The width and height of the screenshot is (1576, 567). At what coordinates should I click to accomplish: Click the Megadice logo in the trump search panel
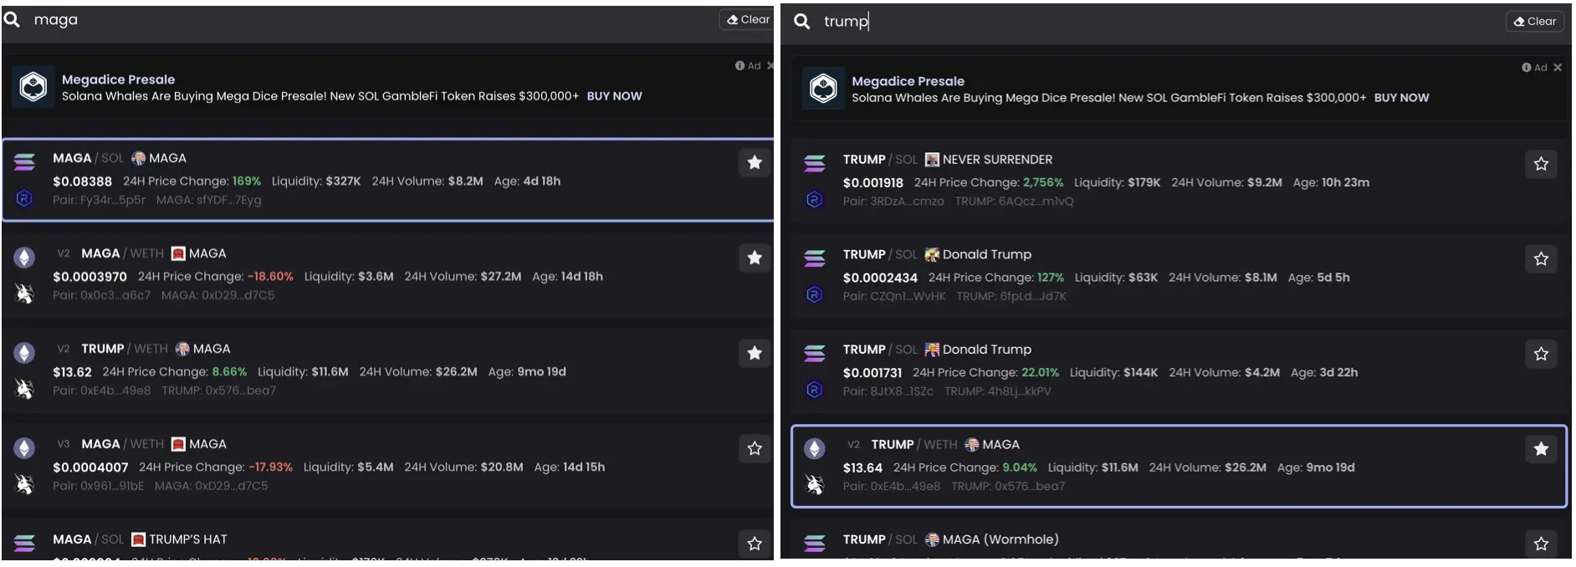tap(823, 88)
